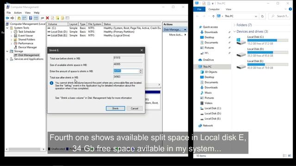This screenshot has height=166, width=296.
Task: Select Local Disk (D:) volume row
Action: pos(104,32)
